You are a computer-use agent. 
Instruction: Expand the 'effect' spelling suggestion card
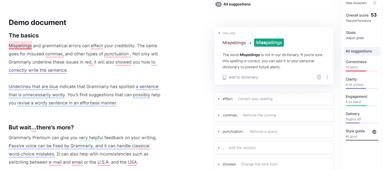point(274,99)
